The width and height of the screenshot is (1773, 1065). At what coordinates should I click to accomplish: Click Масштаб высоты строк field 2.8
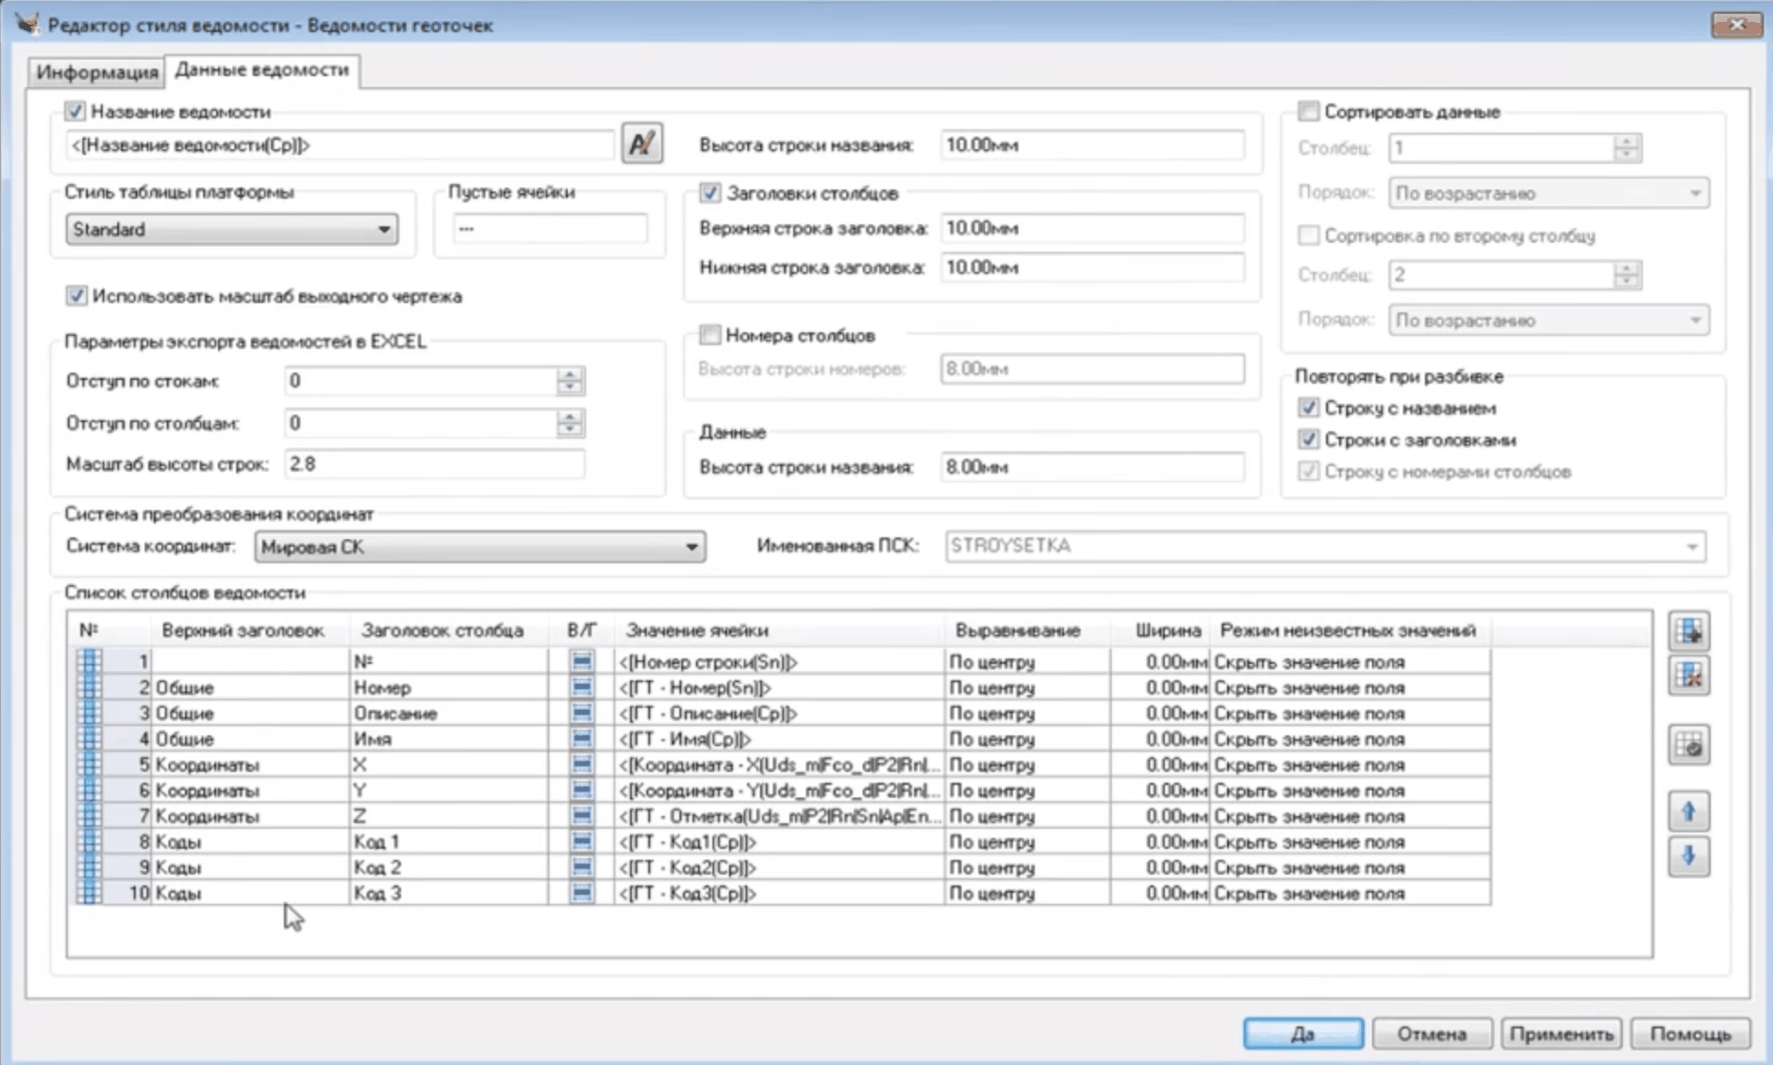(434, 464)
